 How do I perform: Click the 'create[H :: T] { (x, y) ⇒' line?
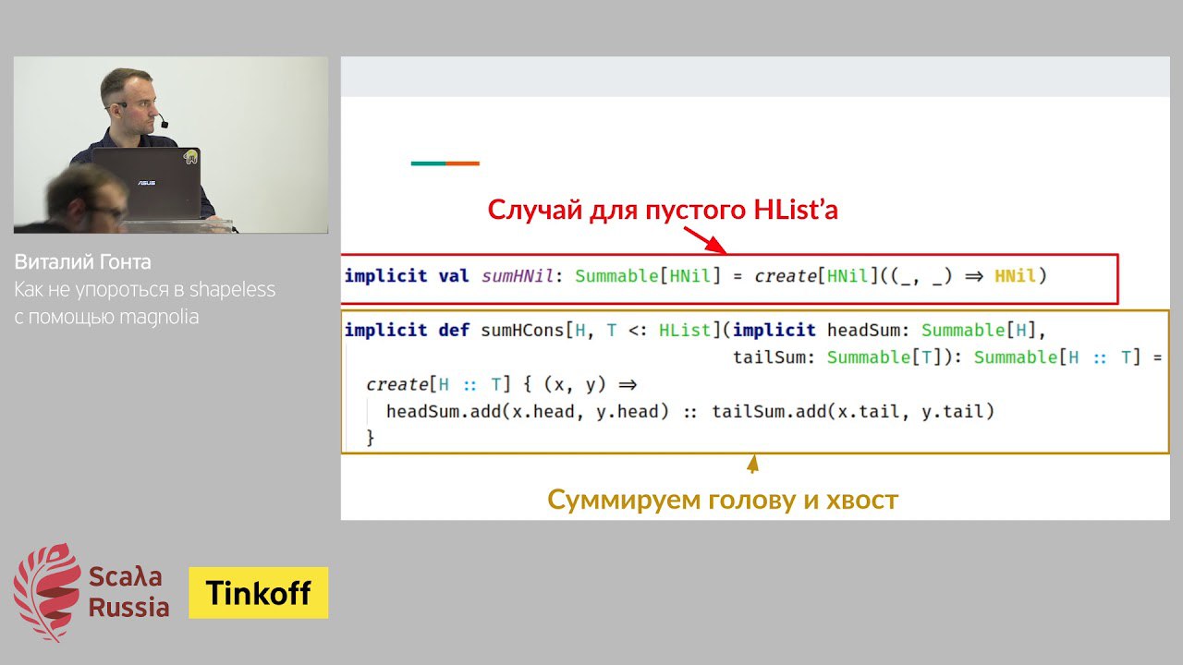pyautogui.click(x=502, y=384)
